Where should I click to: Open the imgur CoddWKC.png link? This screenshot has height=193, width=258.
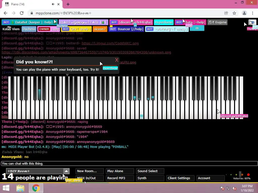pyautogui.click(x=110, y=43)
